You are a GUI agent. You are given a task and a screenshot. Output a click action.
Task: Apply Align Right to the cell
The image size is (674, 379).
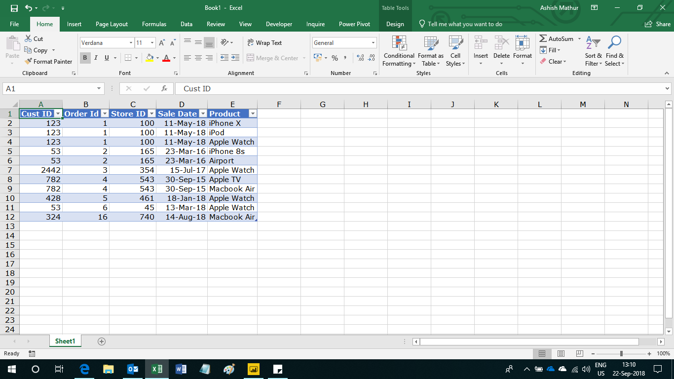tap(209, 58)
